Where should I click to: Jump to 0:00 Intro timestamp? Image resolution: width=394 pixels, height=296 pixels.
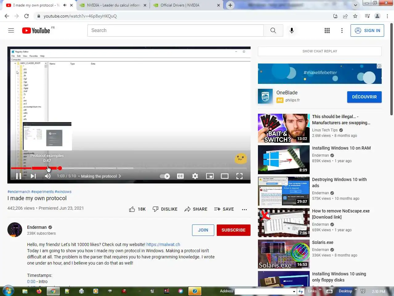click(x=31, y=282)
